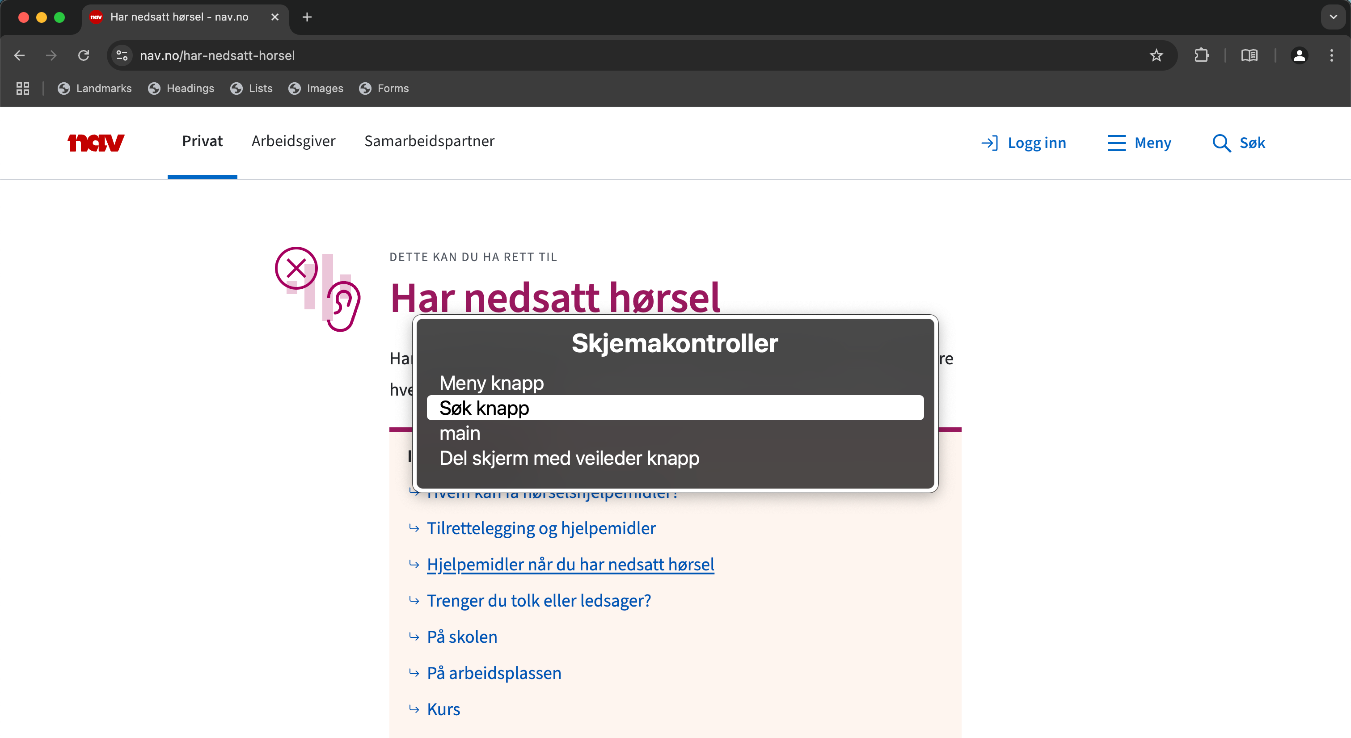The image size is (1351, 738).
Task: Choose "Del skjerm med veileder knapp" entry
Action: (x=569, y=459)
